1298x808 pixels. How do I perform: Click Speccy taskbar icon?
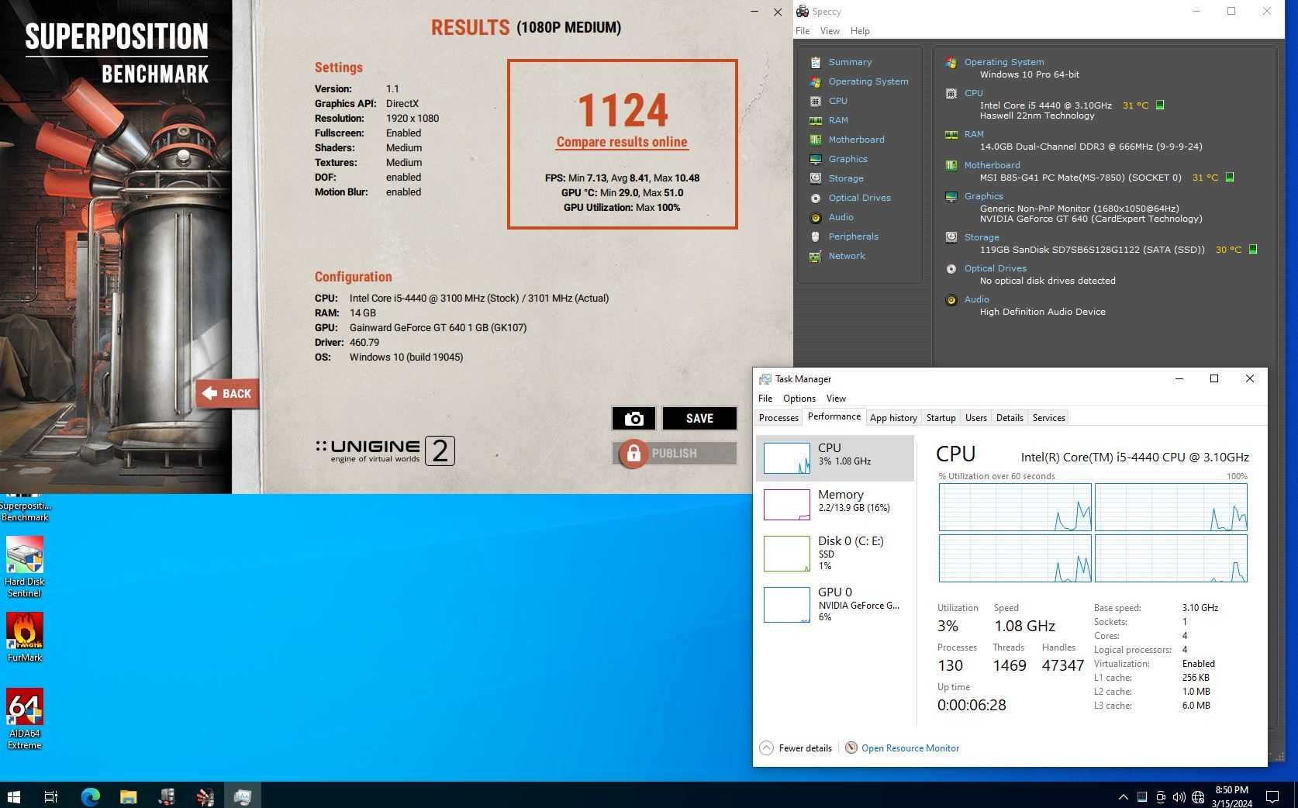(167, 796)
